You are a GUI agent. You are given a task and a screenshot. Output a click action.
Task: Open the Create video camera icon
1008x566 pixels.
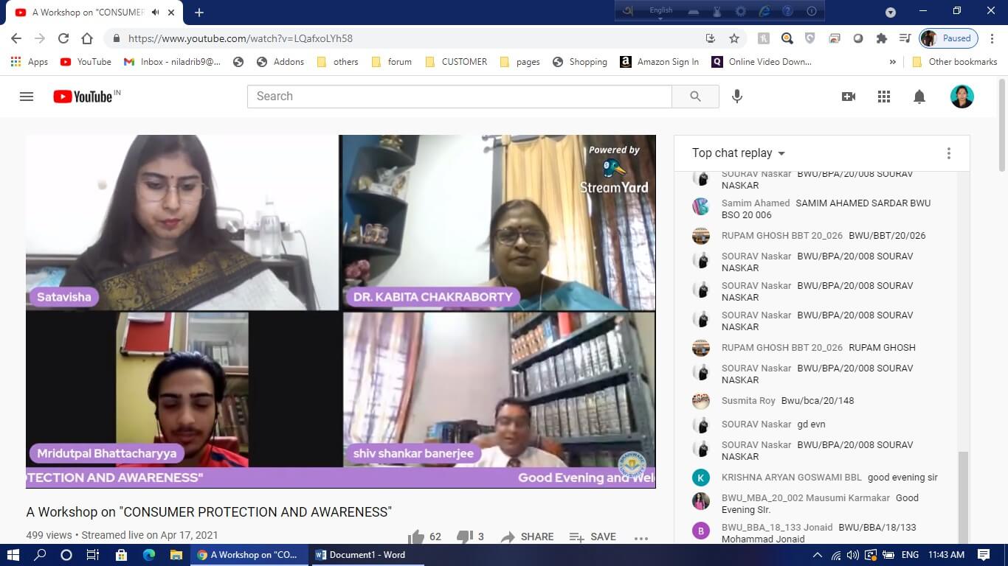849,97
